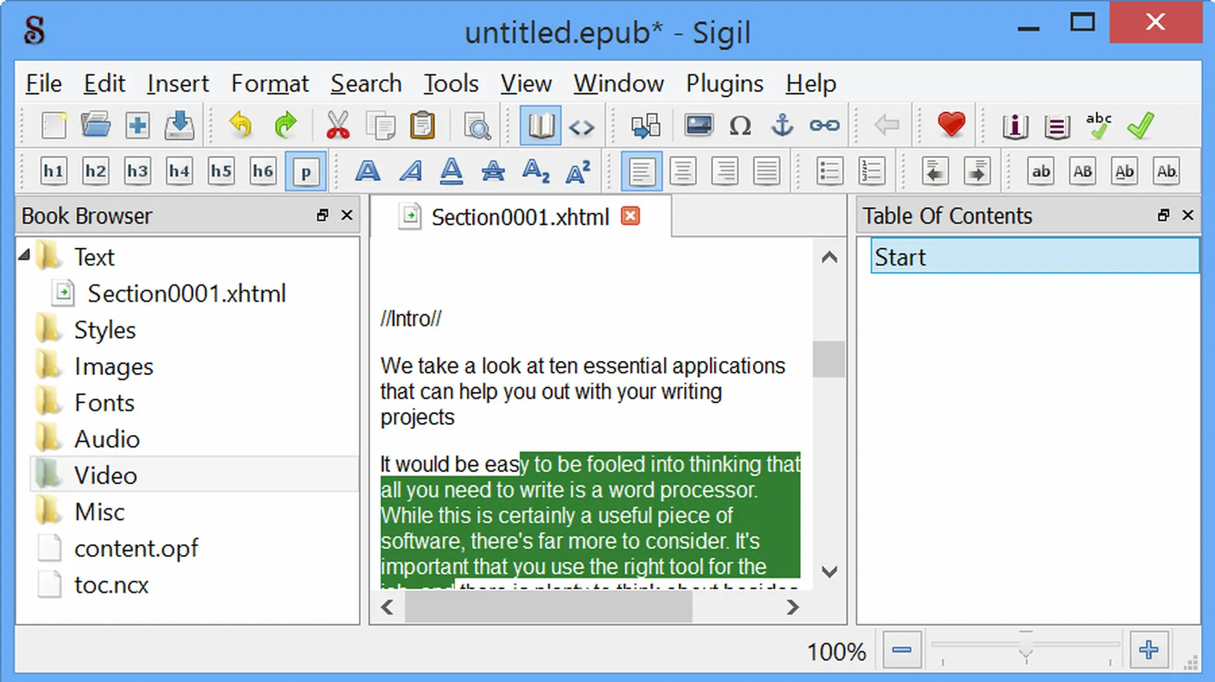Viewport: 1215px width, 682px height.
Task: Save the current epub
Action: point(180,126)
